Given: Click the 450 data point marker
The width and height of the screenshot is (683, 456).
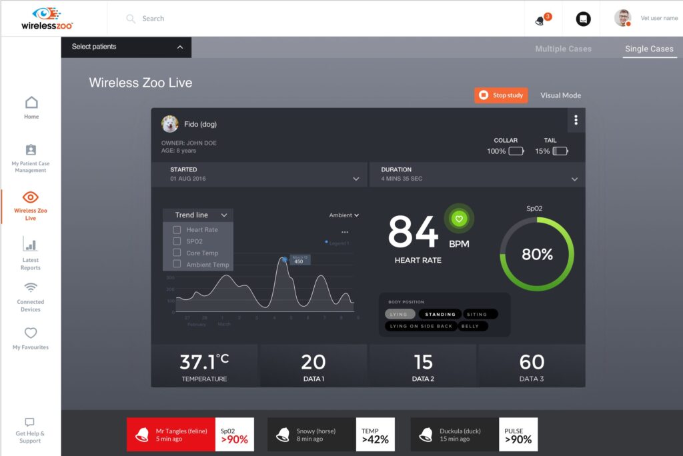Looking at the screenshot, I should 284,259.
